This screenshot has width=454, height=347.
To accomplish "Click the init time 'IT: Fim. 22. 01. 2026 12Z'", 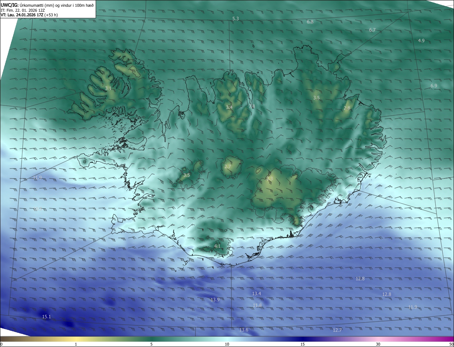I will (x=23, y=10).
